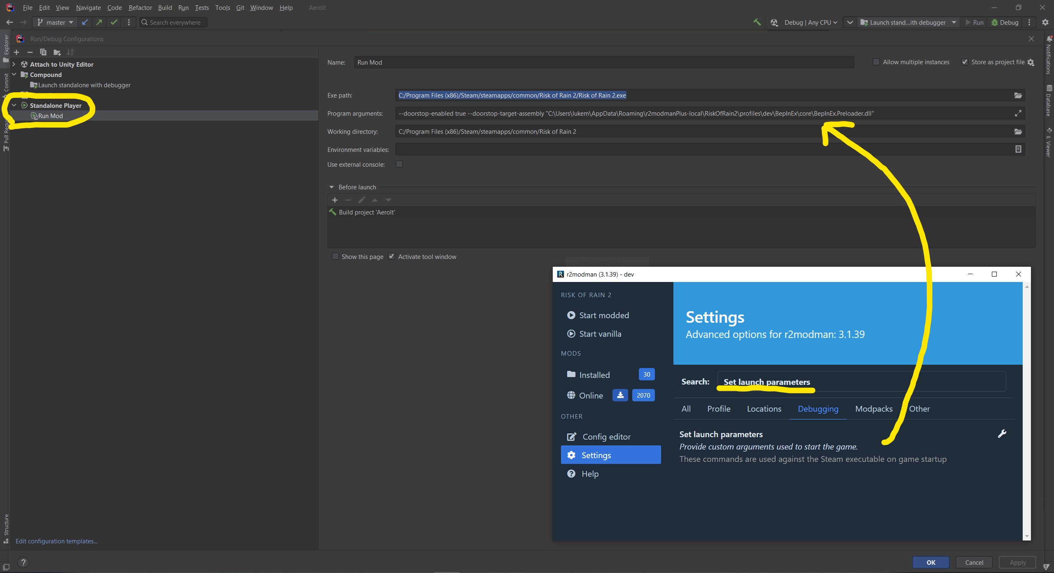This screenshot has height=573, width=1054.
Task: Click the download icon next to Online
Action: click(x=620, y=395)
